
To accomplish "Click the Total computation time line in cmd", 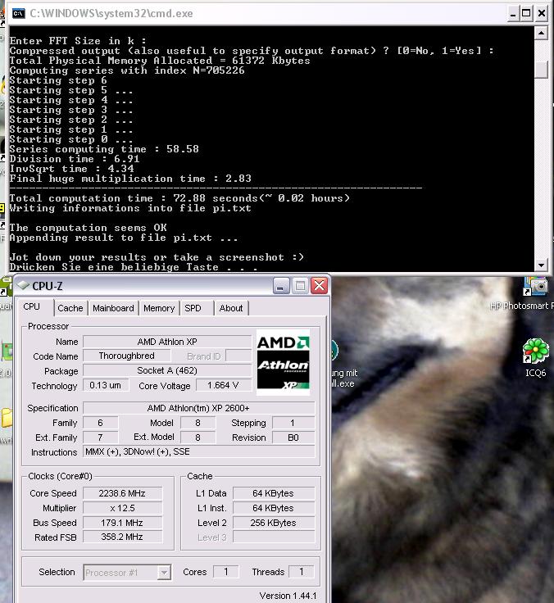I will 179,198.
